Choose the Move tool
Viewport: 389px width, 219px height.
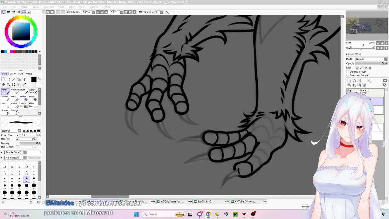click(3, 85)
